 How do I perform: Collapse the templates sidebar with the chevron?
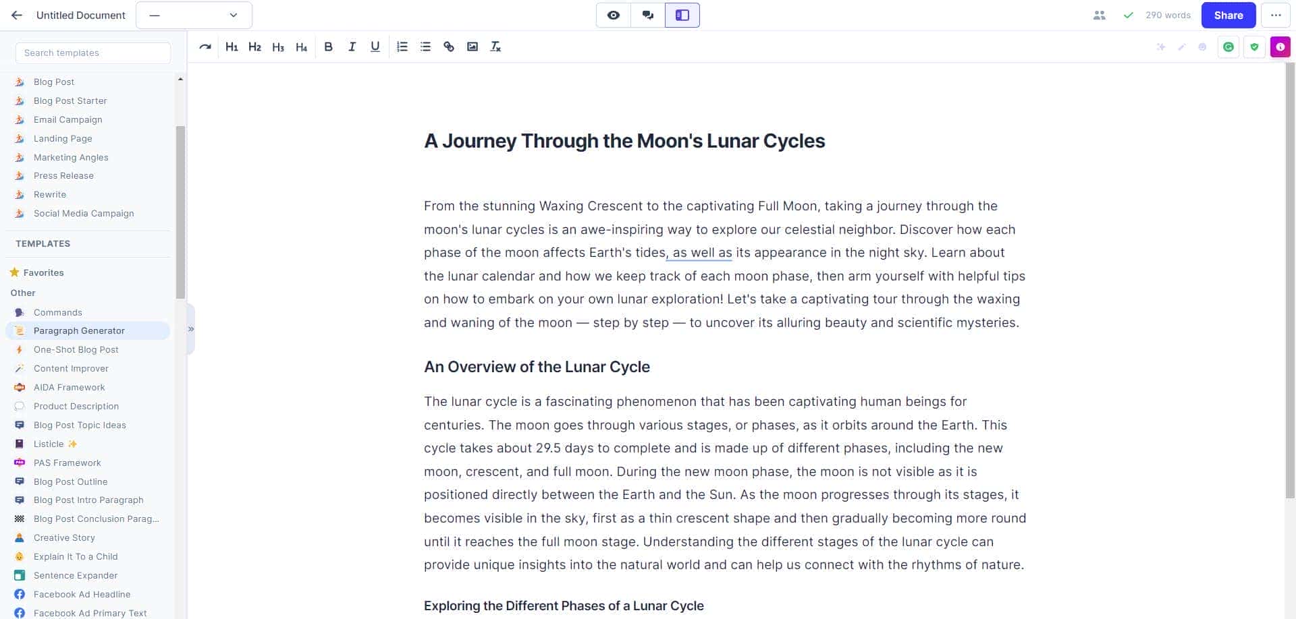click(190, 329)
